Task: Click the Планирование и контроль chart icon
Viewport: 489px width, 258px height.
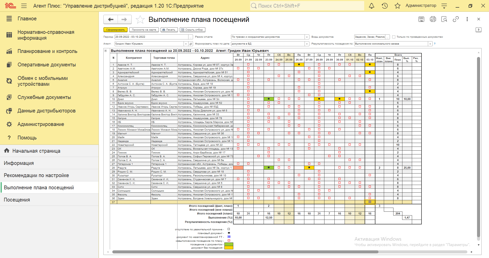Action: pyautogui.click(x=9, y=51)
